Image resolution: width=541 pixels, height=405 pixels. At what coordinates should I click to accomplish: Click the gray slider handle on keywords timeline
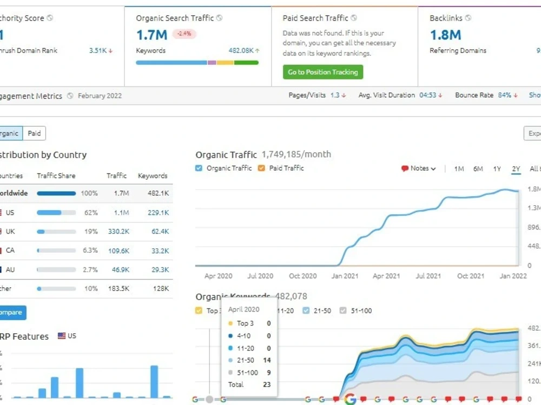209,399
